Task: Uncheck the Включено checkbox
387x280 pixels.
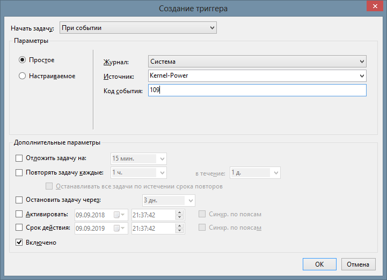Action: coord(20,243)
